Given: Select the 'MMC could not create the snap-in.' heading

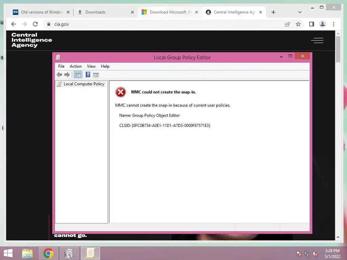Looking at the screenshot, I should [x=164, y=92].
